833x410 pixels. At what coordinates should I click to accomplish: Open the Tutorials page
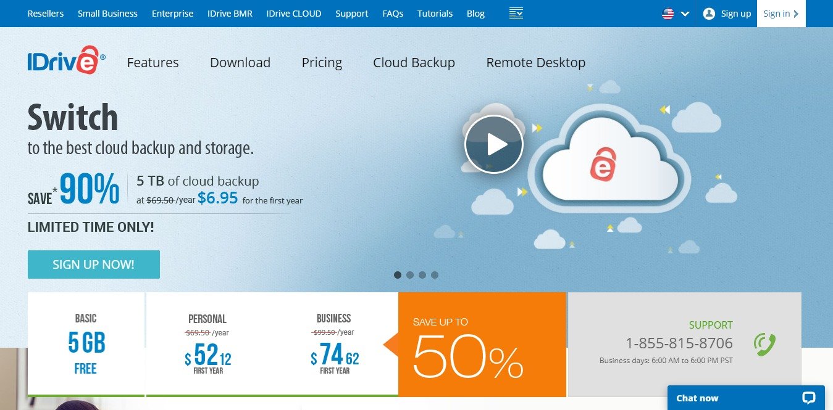click(x=435, y=14)
